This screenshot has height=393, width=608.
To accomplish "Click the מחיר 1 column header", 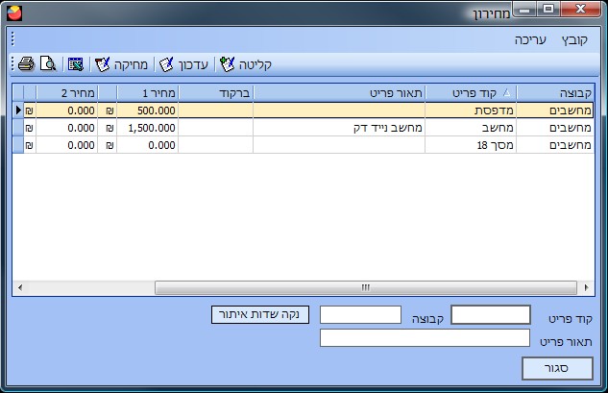I will [x=148, y=92].
